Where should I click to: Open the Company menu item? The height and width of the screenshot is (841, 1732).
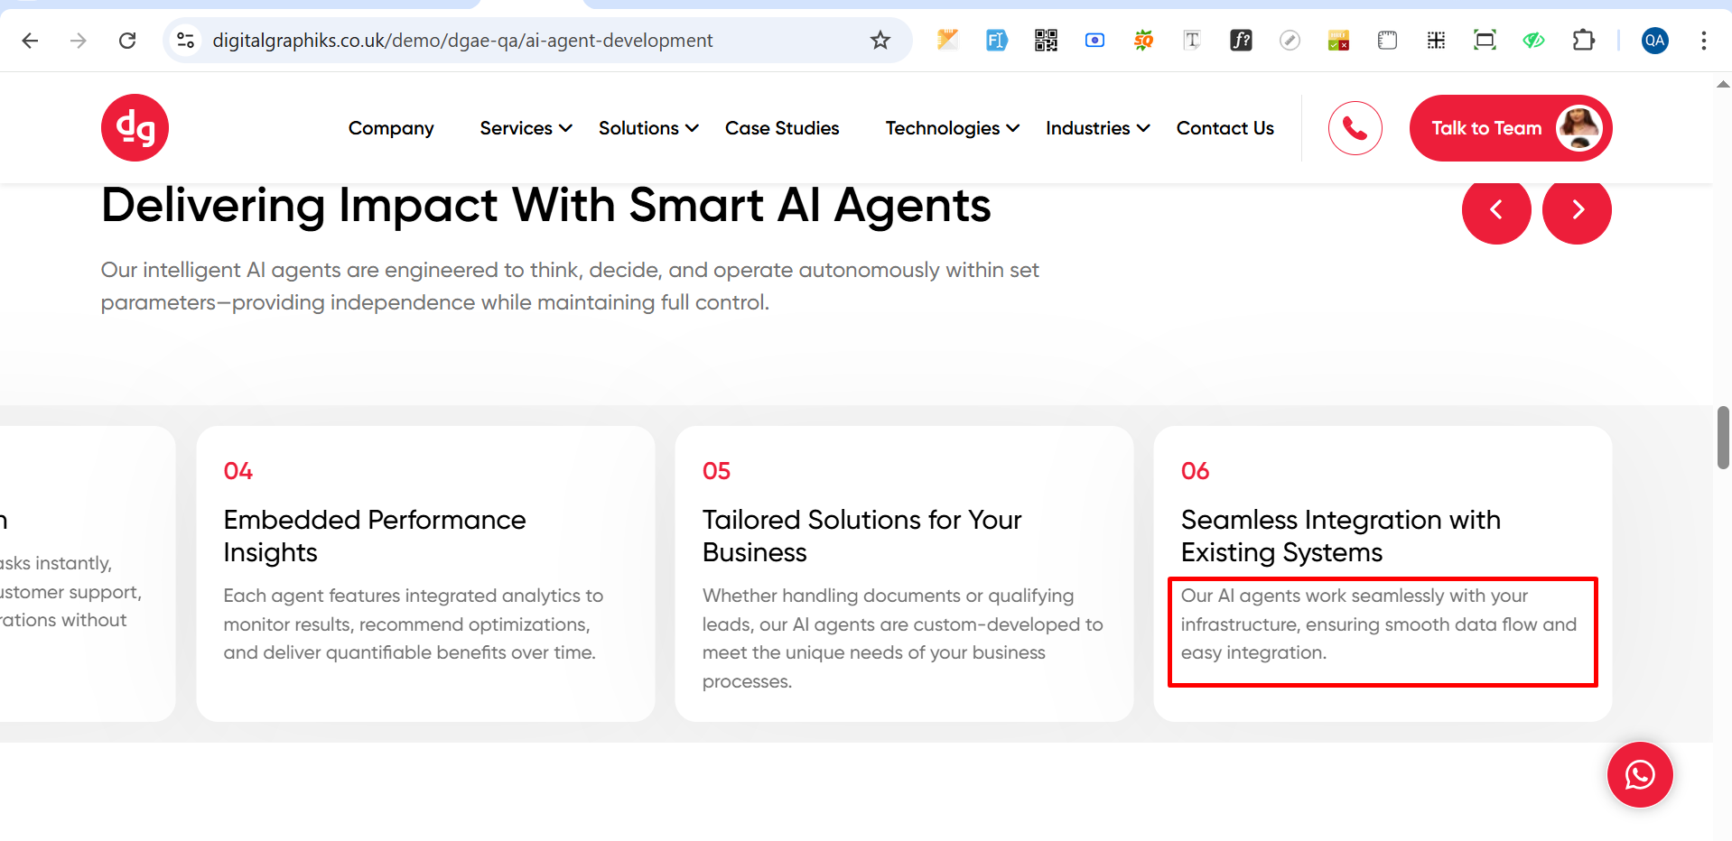point(391,128)
